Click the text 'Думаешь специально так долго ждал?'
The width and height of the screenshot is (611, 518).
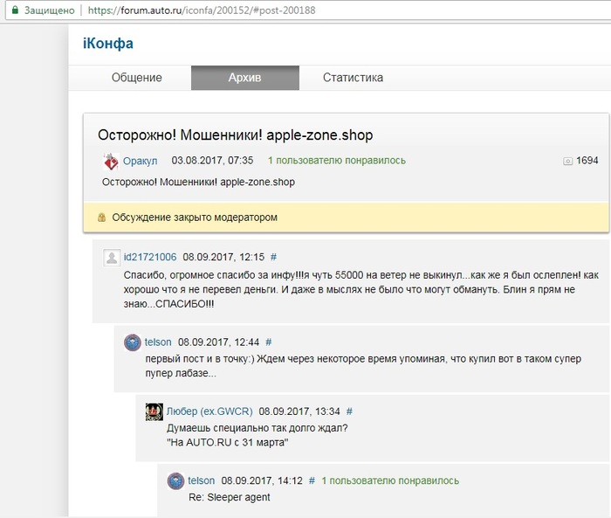tap(257, 428)
